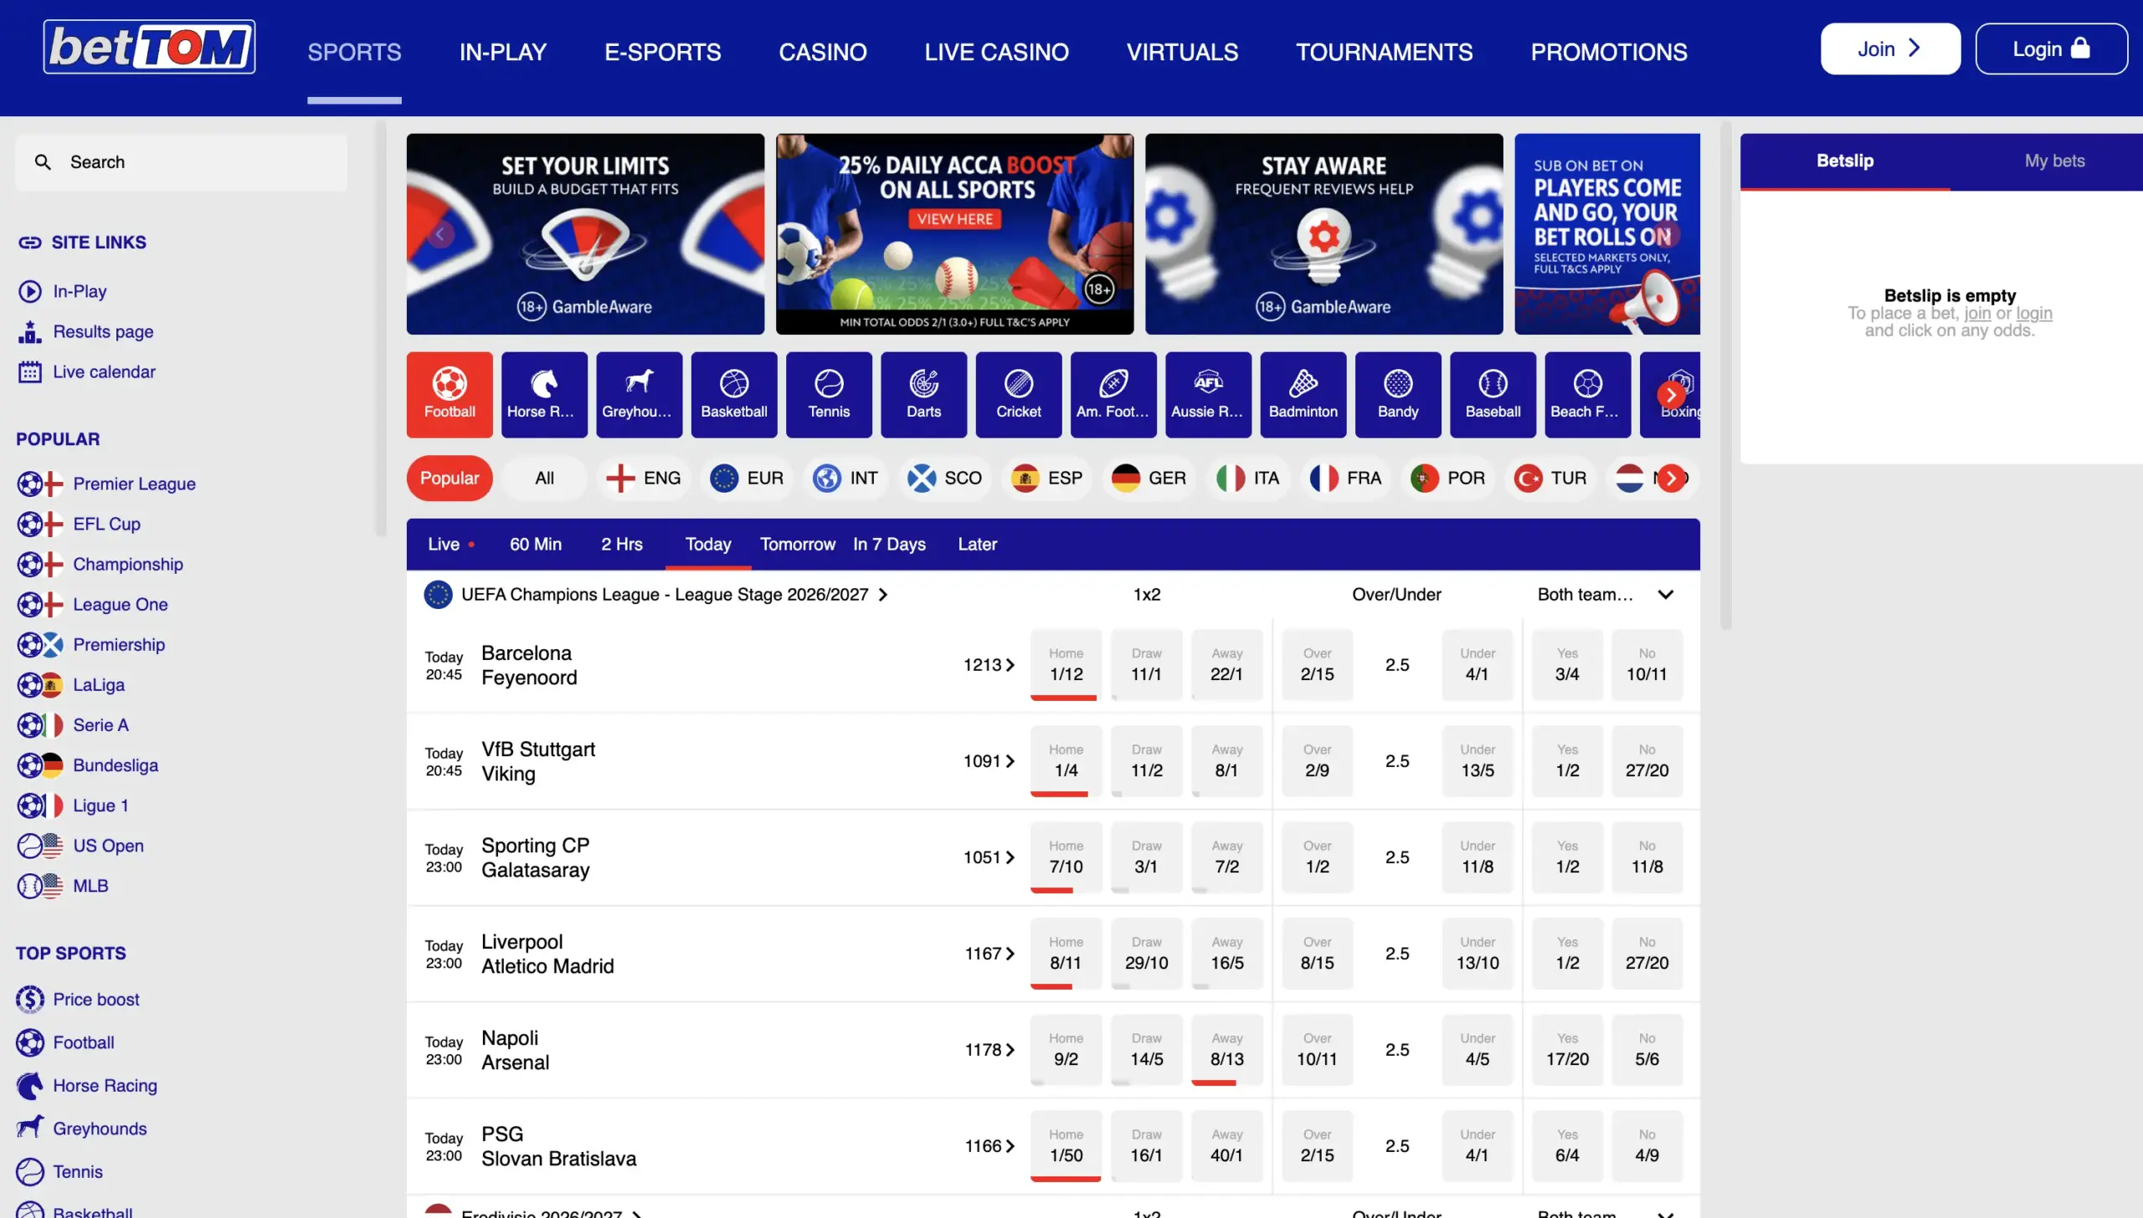Open the 25% Daily Acca Boost banner

[954, 234]
